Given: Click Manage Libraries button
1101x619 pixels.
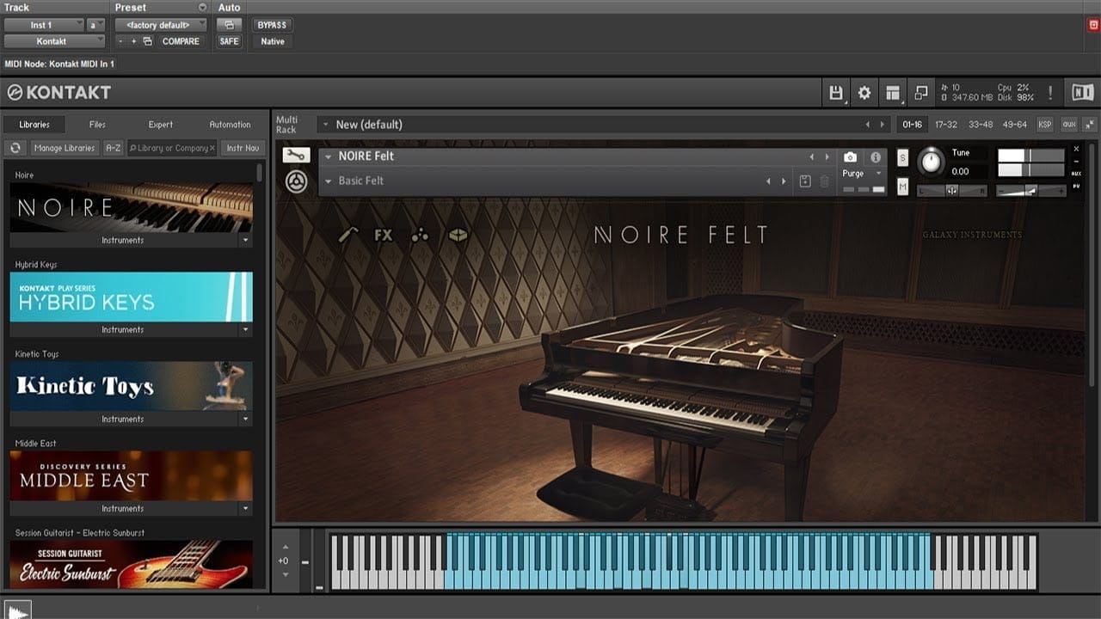Looking at the screenshot, I should click(x=64, y=148).
